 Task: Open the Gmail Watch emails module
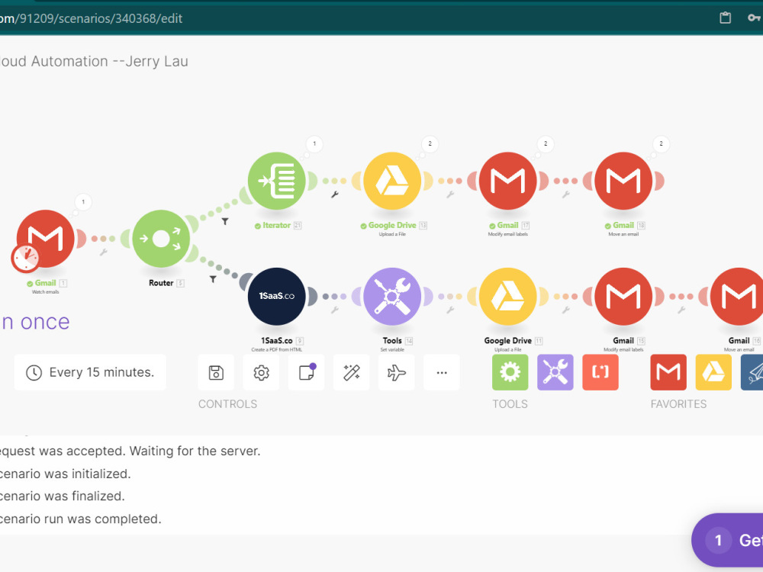(45, 238)
